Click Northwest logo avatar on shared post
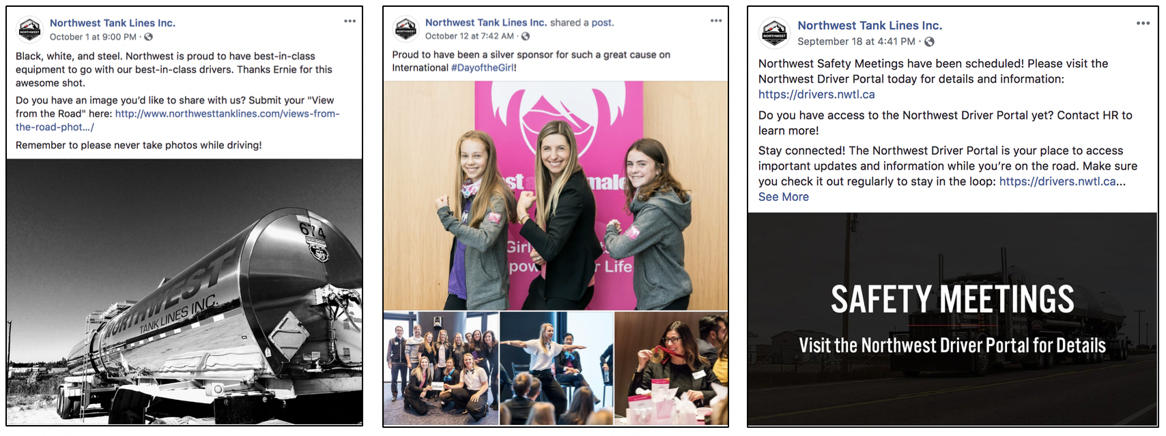1166x436 pixels. pyautogui.click(x=406, y=29)
